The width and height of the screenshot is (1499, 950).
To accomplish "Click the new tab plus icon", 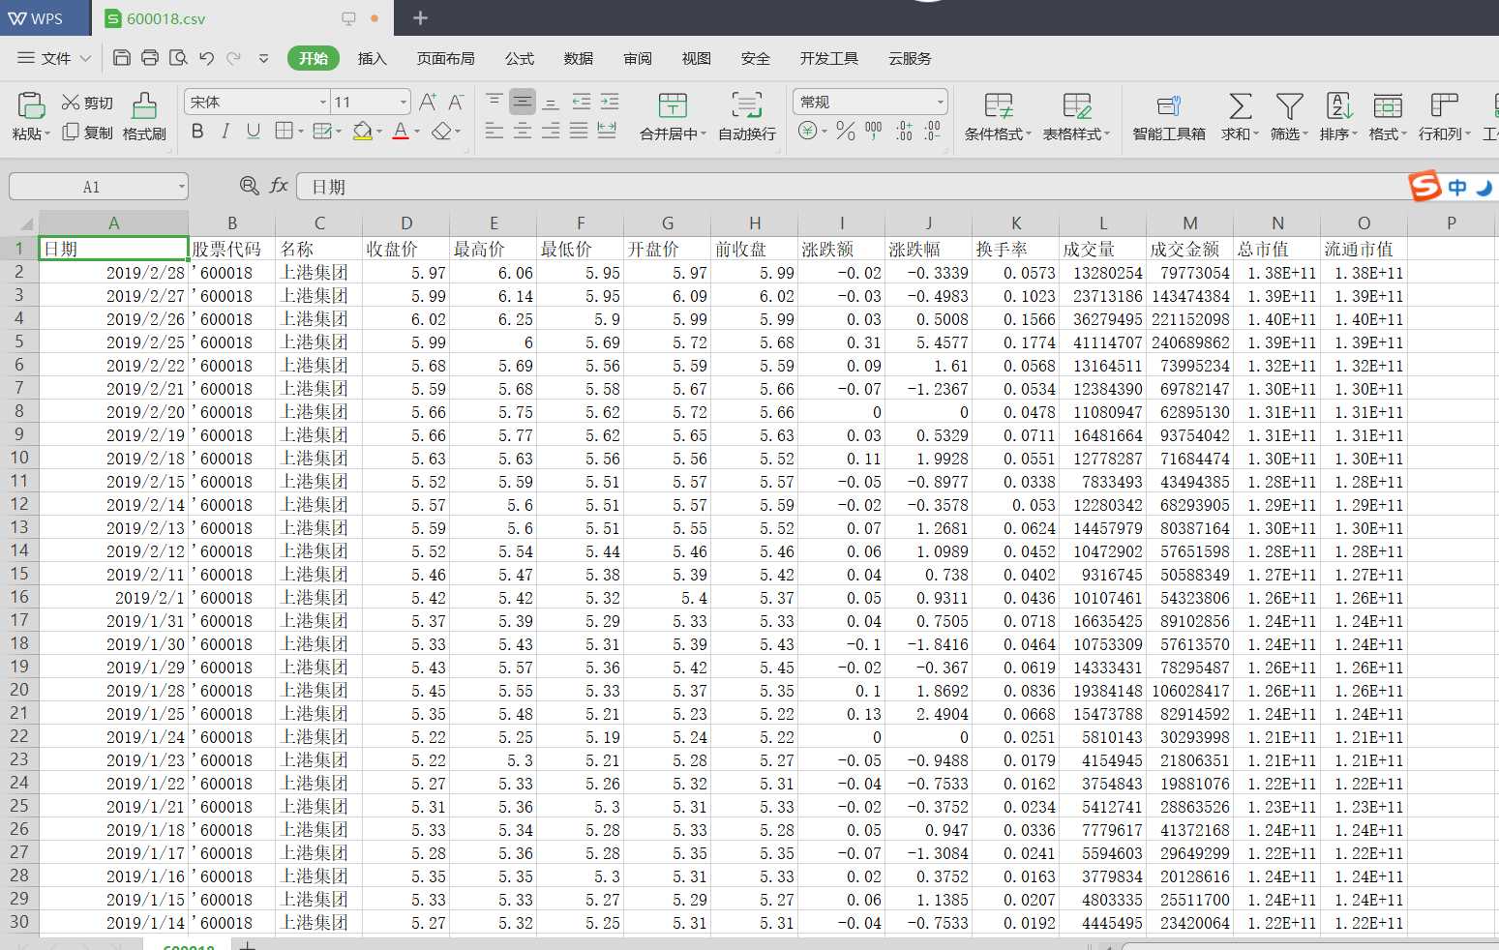I will 420,18.
